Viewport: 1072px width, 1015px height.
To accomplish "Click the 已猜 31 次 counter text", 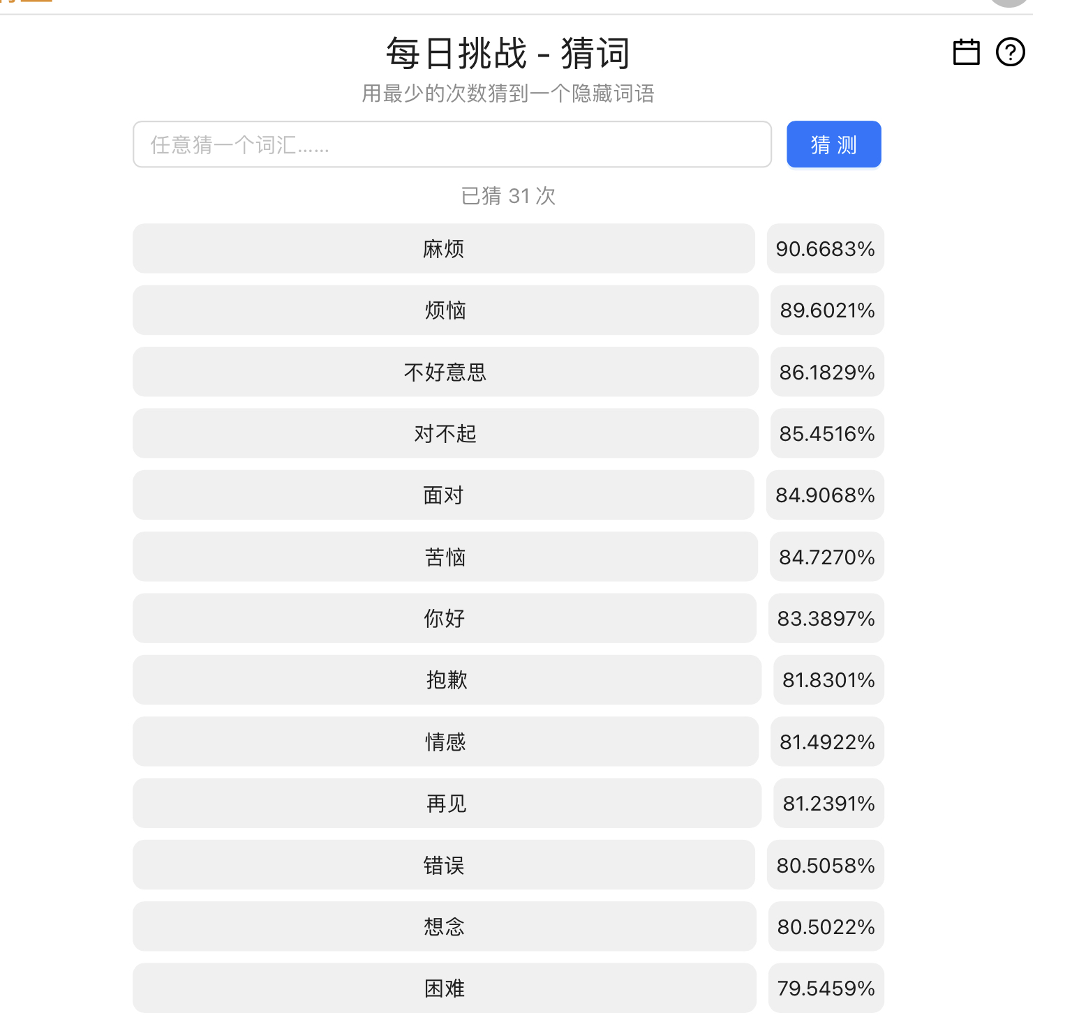I will (508, 196).
